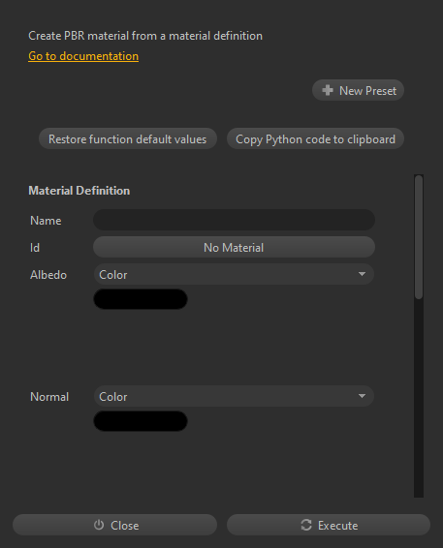Pick the black Albedo color swatch
This screenshot has height=548, width=443.
141,299
